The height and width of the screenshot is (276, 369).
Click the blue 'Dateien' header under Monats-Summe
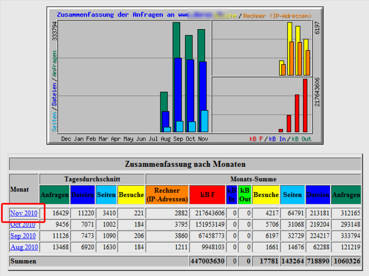tap(318, 195)
